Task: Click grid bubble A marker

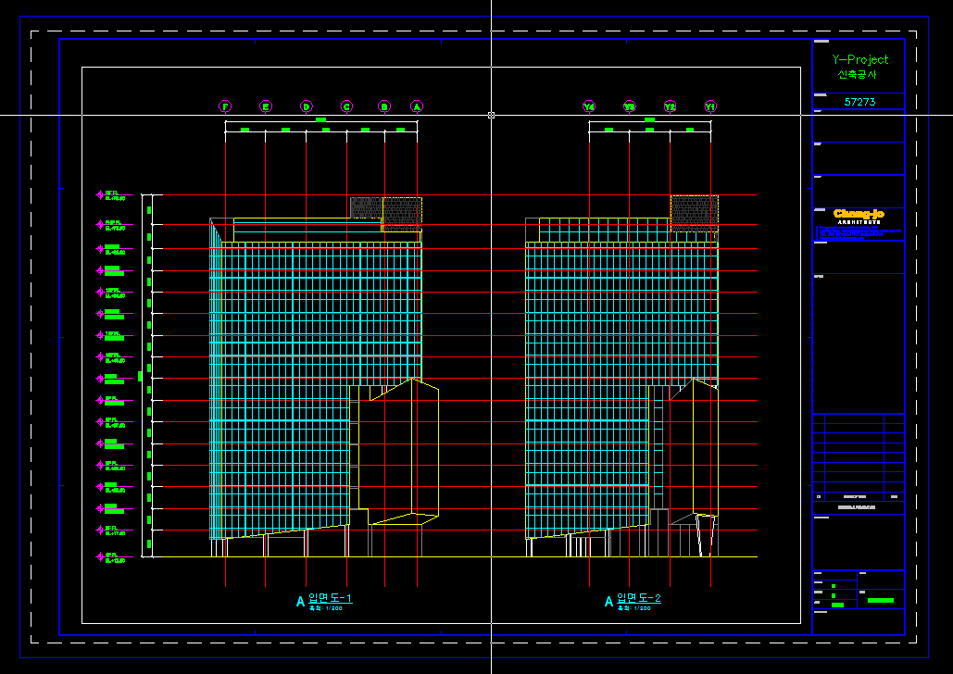Action: 418,106
